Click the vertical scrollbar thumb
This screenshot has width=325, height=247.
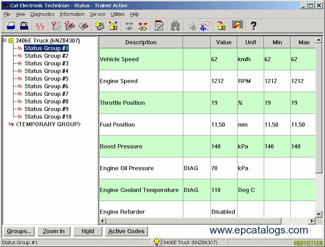click(319, 108)
